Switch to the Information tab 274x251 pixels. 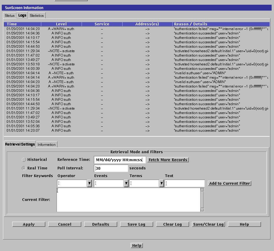47,145
